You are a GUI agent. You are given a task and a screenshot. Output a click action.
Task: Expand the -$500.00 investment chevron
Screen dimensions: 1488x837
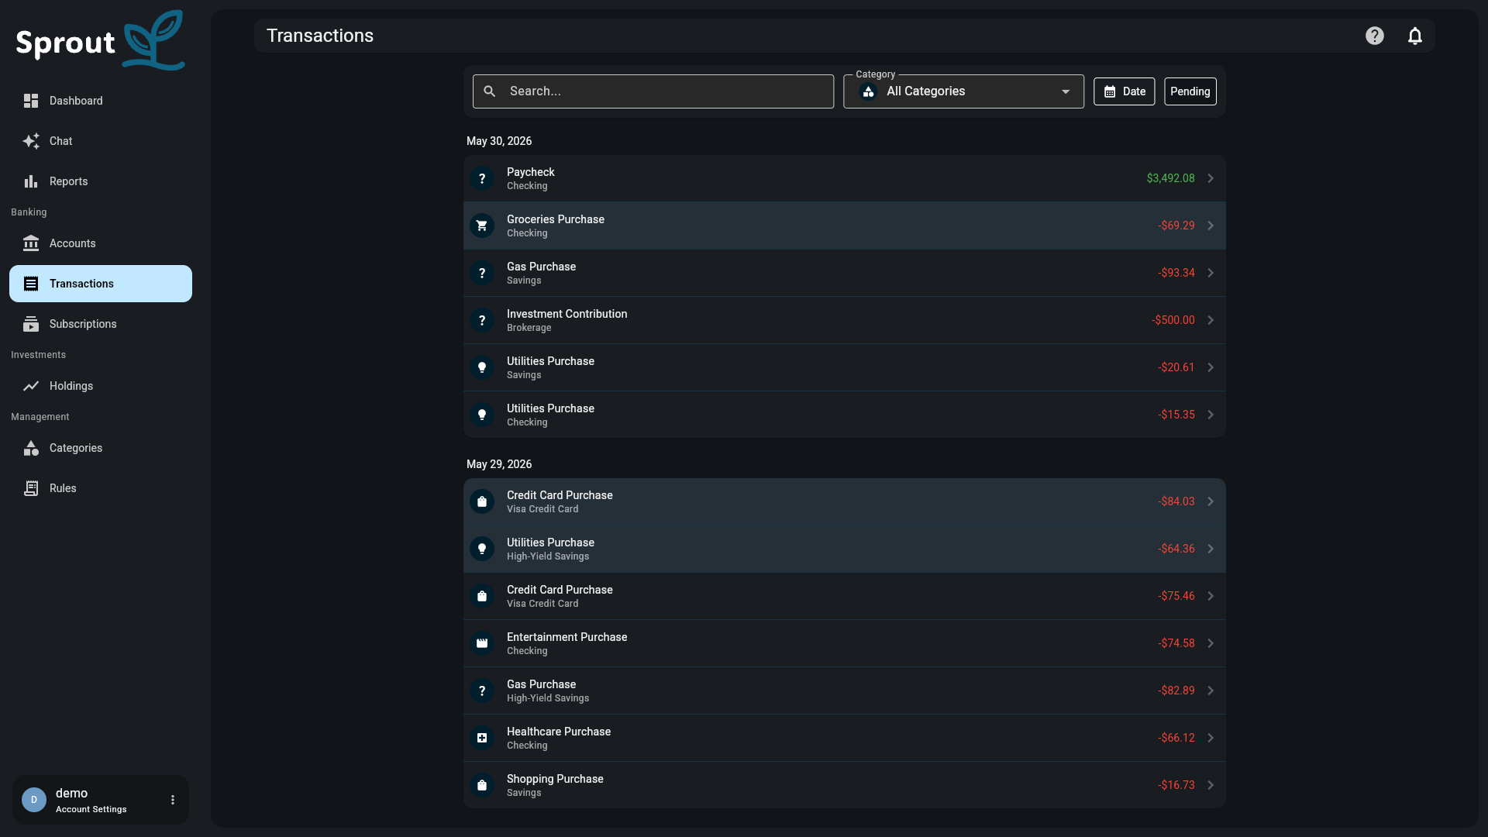click(x=1211, y=320)
